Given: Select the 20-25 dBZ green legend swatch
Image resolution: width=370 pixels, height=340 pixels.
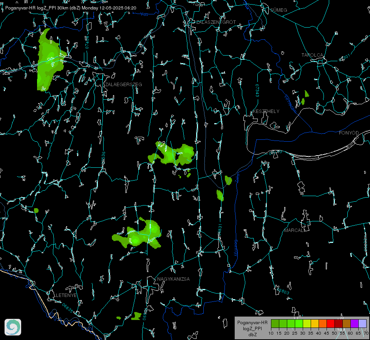Looking at the screenshot, I should point(291,324).
